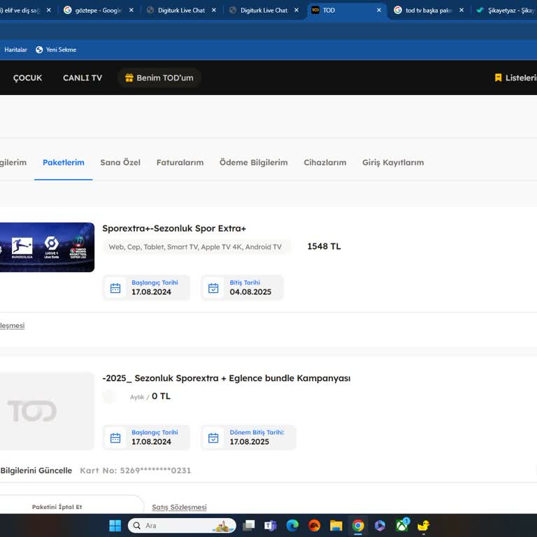
Task: Click Bilgilerini Güncelle link
Action: pyautogui.click(x=36, y=471)
